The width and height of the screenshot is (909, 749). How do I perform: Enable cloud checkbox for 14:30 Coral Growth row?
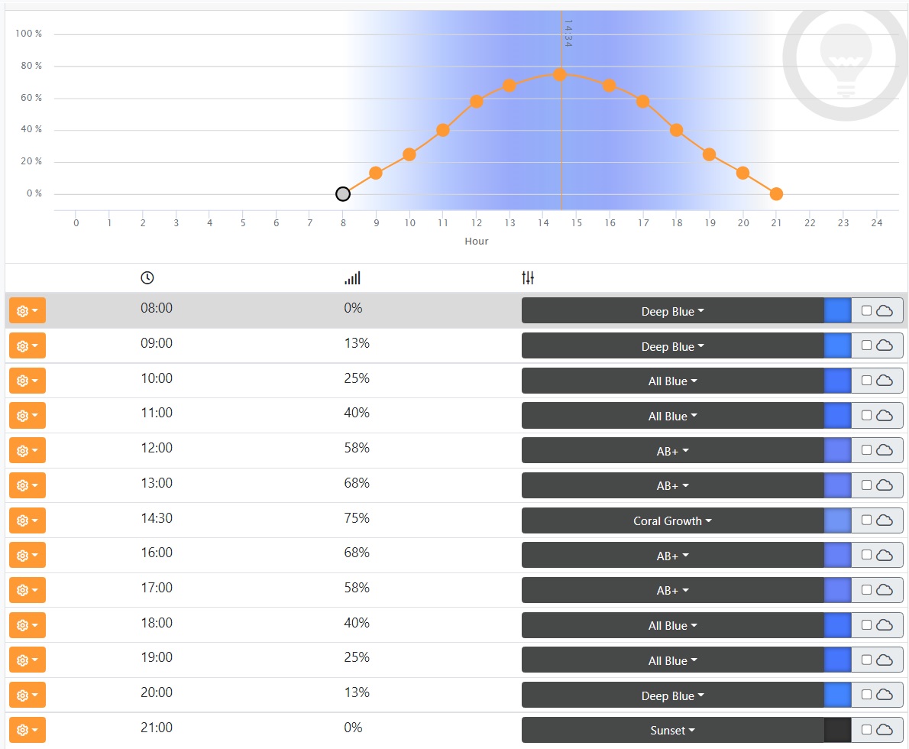(x=867, y=520)
